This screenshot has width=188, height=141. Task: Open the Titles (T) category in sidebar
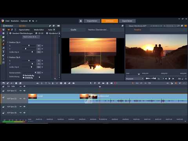click(4, 52)
